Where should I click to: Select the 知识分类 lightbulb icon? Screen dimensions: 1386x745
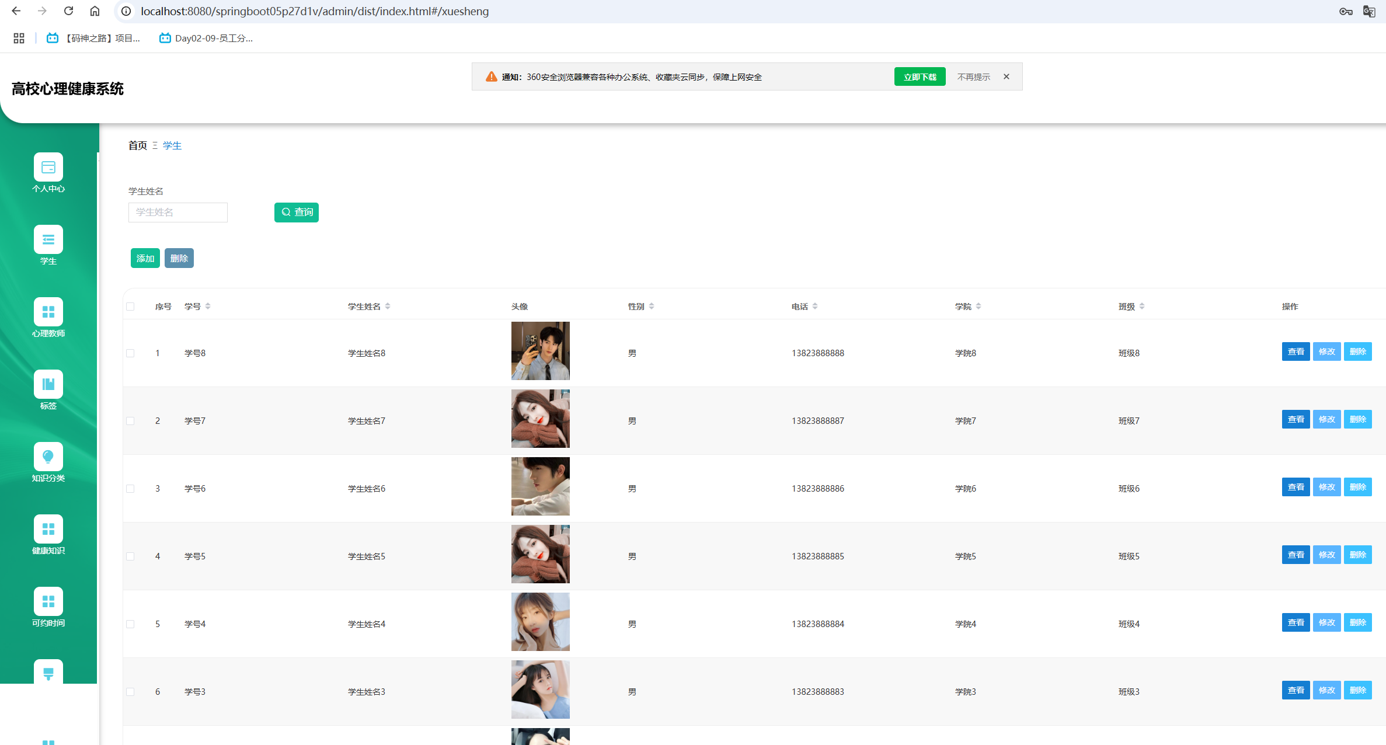coord(48,457)
